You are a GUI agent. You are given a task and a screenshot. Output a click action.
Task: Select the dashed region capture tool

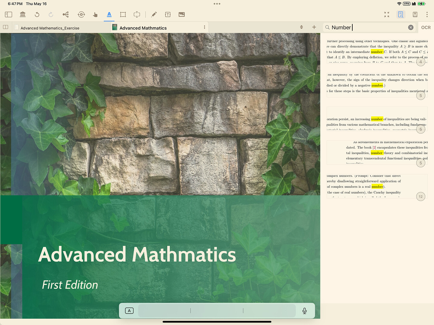coord(137,14)
